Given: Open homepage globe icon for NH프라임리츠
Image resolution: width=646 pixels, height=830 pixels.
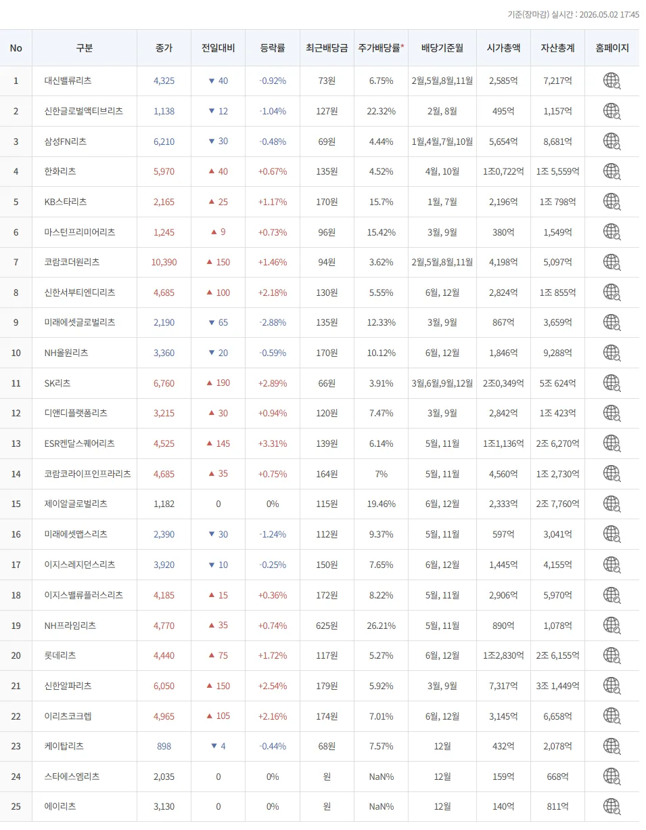Looking at the screenshot, I should (x=612, y=626).
